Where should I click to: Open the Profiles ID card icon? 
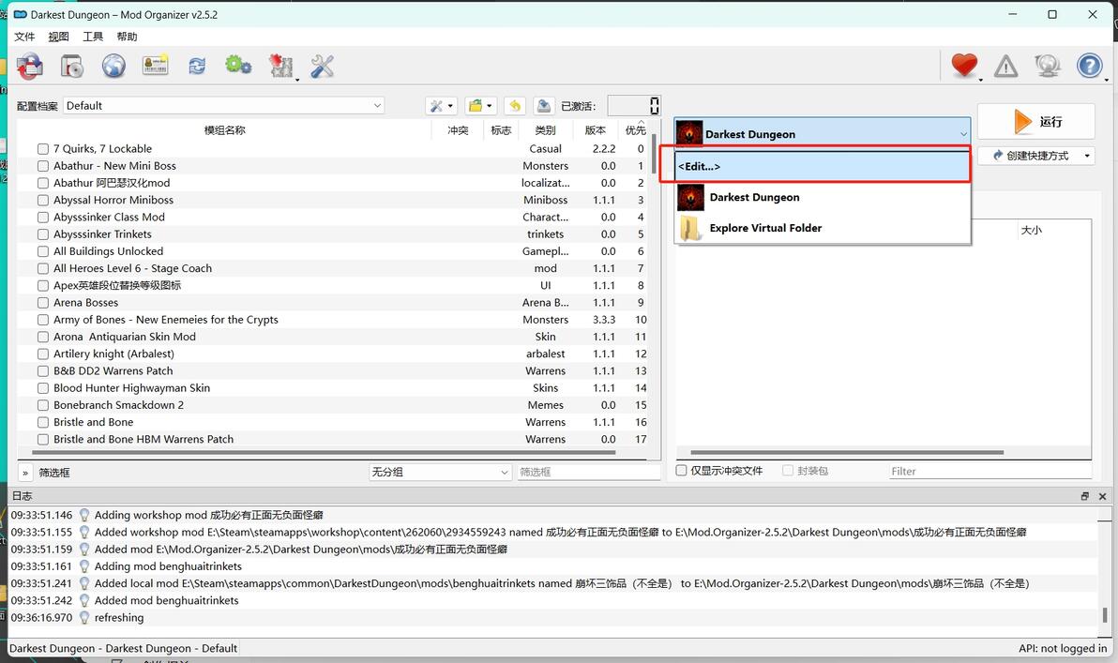155,66
